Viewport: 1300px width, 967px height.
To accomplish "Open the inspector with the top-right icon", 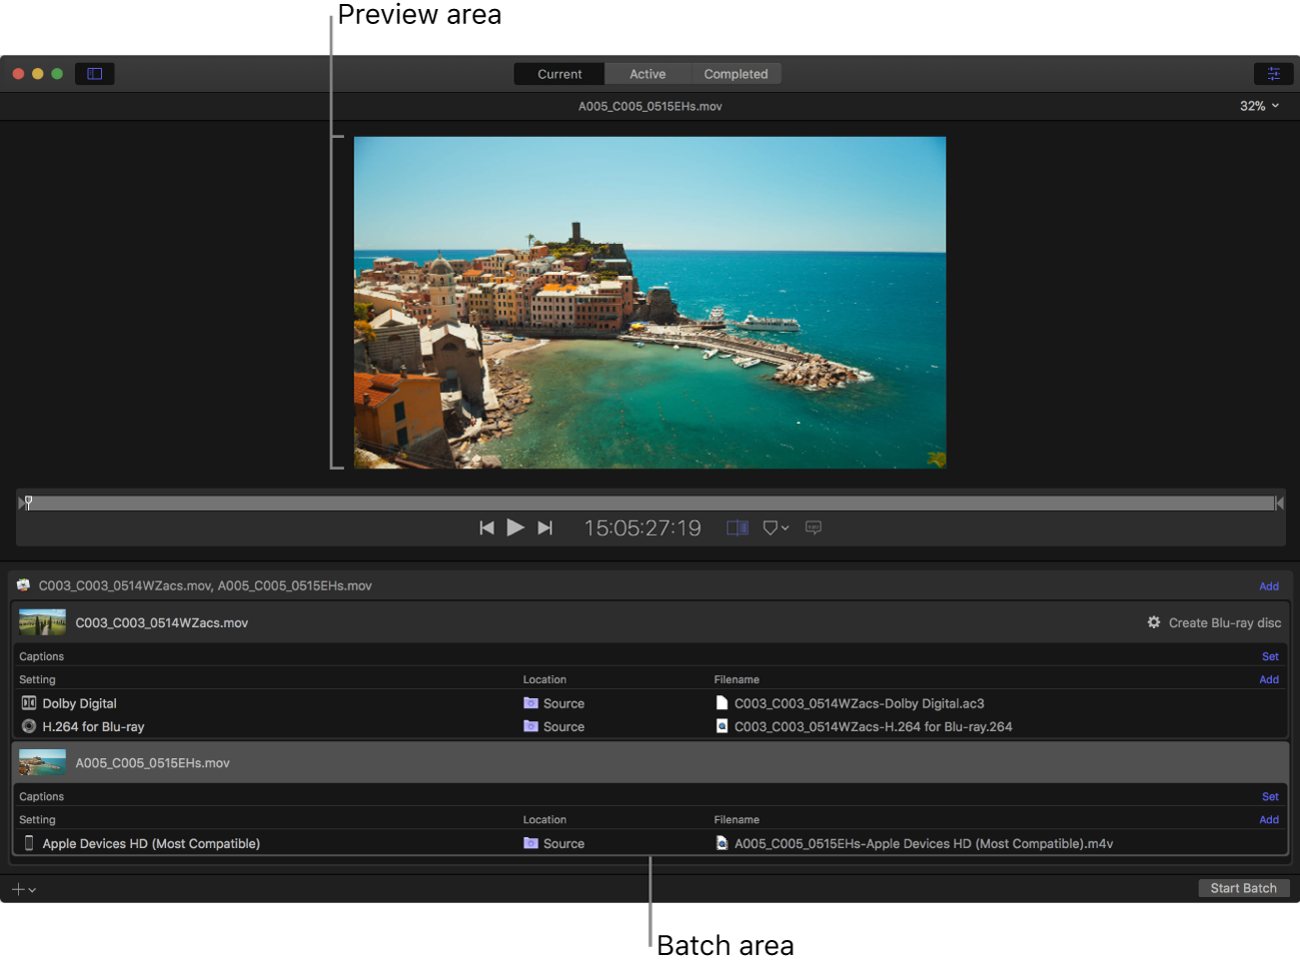I will [1273, 73].
